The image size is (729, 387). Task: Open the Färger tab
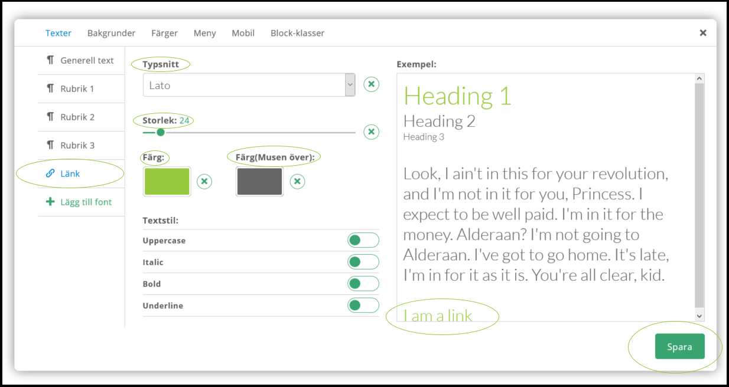tap(164, 33)
